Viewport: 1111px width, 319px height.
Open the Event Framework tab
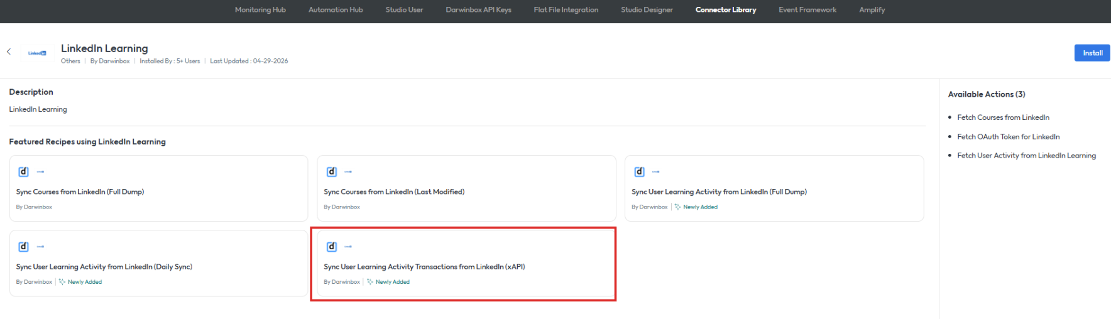[x=807, y=9]
